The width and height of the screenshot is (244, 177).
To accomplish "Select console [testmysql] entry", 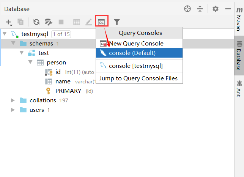I will [x=139, y=66].
